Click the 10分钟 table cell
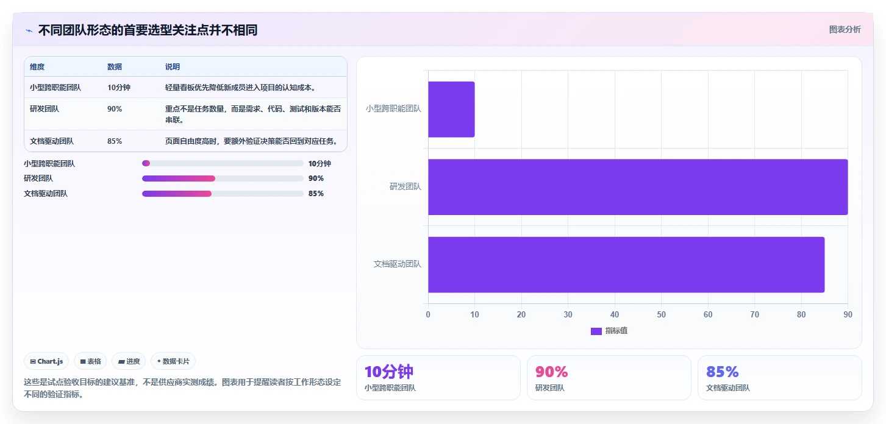 click(x=119, y=88)
